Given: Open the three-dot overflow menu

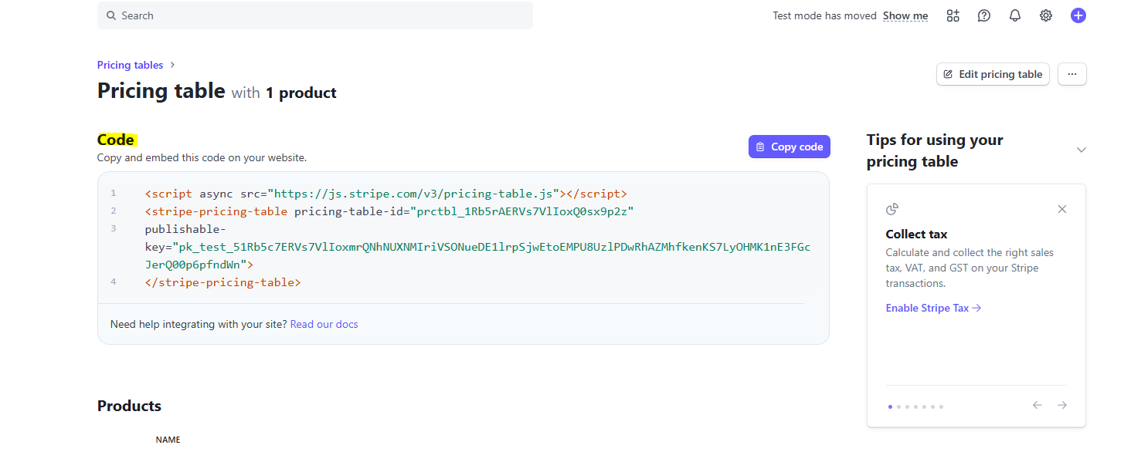Looking at the screenshot, I should (x=1072, y=74).
